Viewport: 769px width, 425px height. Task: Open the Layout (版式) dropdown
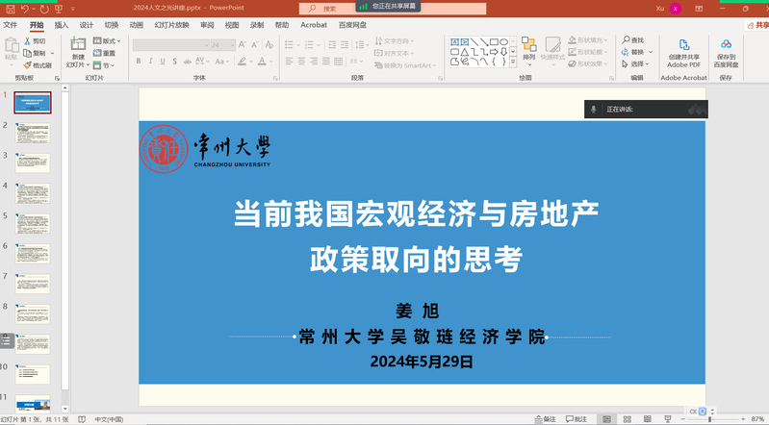(x=108, y=41)
